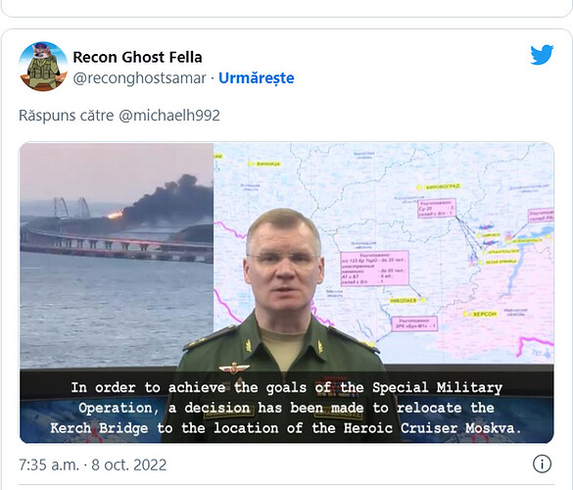Open the 7:35 a.m. timestamp link
This screenshot has height=490, width=573.
tap(49, 465)
